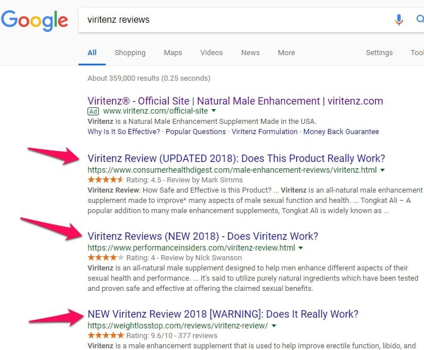Viewport: 424px width, 350px height.
Task: Click the 9.6/10 star rating stars
Action: [x=106, y=335]
